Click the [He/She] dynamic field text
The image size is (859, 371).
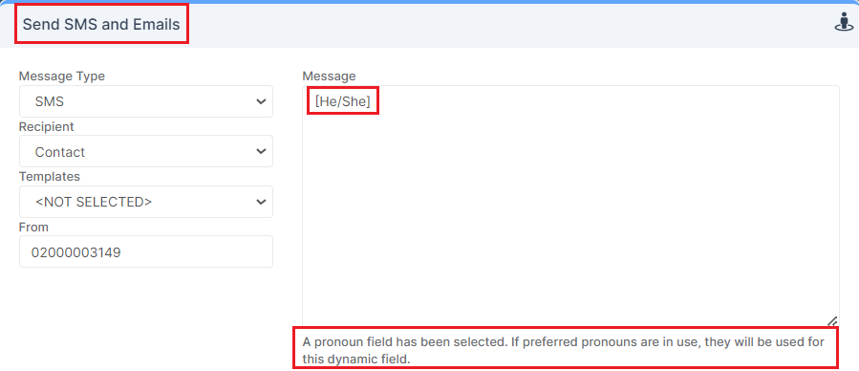(x=343, y=101)
